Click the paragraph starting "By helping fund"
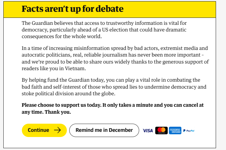Viewport: 226px width, 150px height. point(114,87)
